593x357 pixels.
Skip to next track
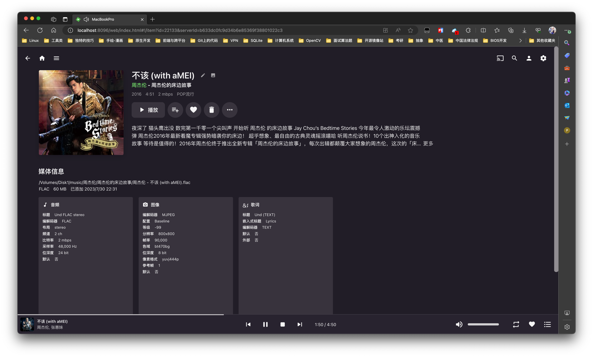[x=300, y=325]
